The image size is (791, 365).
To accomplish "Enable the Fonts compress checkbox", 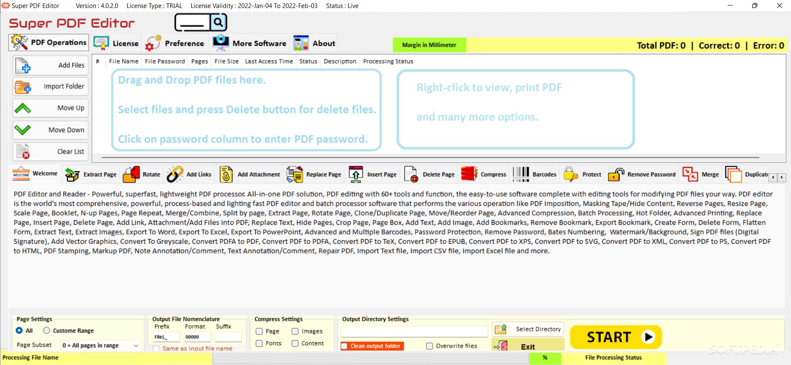I will tap(259, 344).
